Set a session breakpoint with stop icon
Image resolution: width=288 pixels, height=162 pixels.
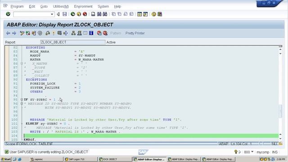point(99,33)
